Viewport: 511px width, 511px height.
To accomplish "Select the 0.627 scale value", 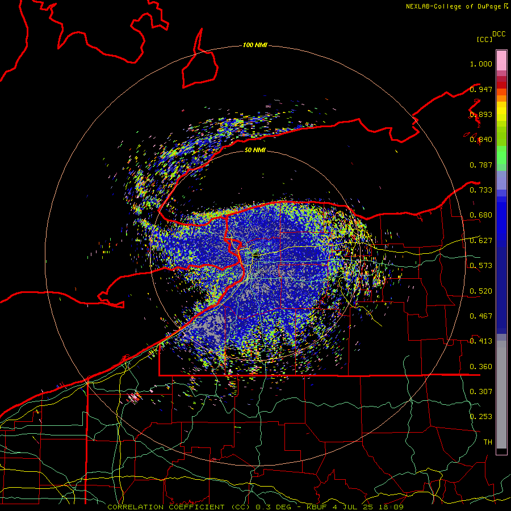I will click(481, 241).
